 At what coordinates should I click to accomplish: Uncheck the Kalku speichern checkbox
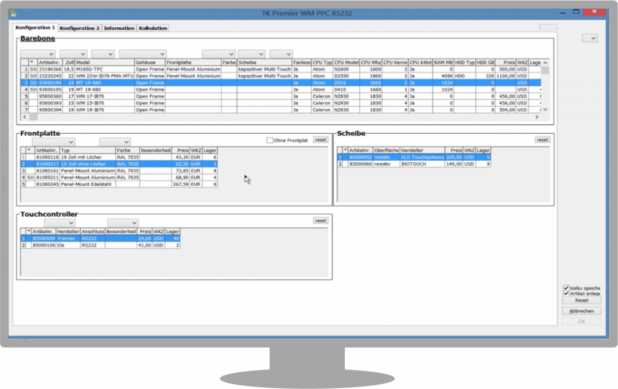(x=566, y=288)
